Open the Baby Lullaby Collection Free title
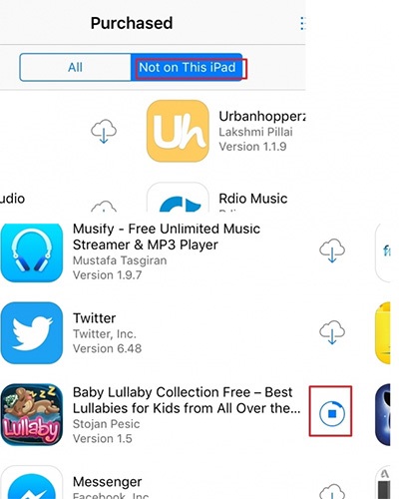This screenshot has width=399, height=499. point(187,400)
